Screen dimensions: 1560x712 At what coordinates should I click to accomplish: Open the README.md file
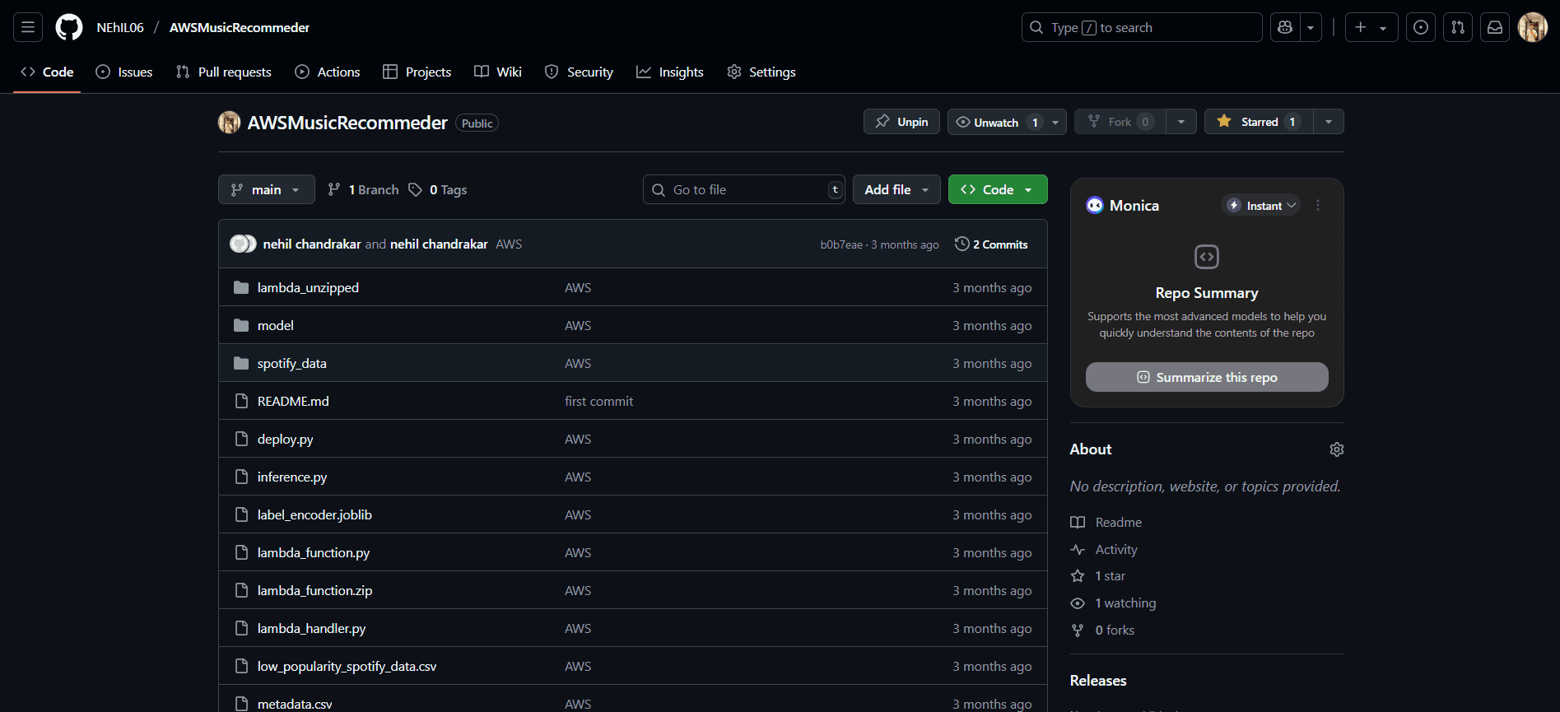(293, 401)
